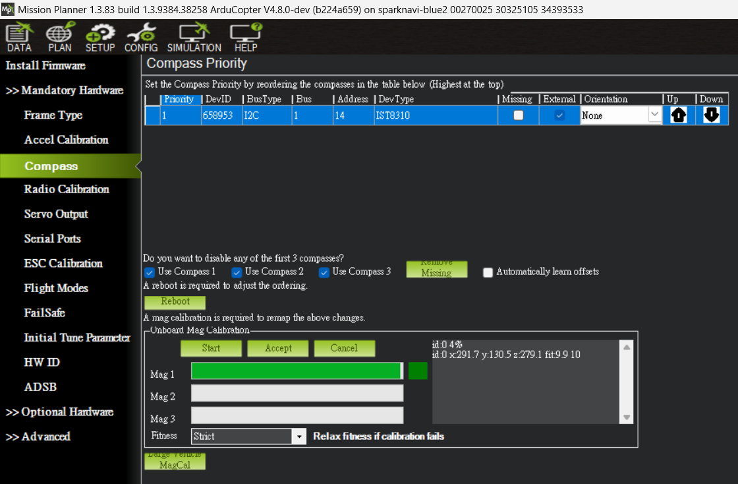Open the CONFIG tuning screen

click(141, 37)
